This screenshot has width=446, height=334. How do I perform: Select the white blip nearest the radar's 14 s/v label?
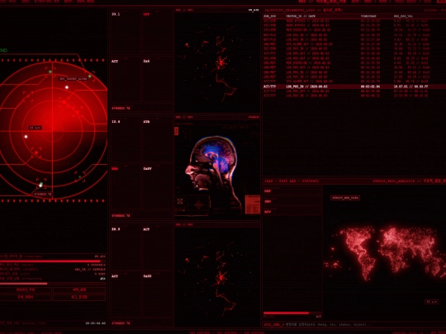(x=26, y=137)
